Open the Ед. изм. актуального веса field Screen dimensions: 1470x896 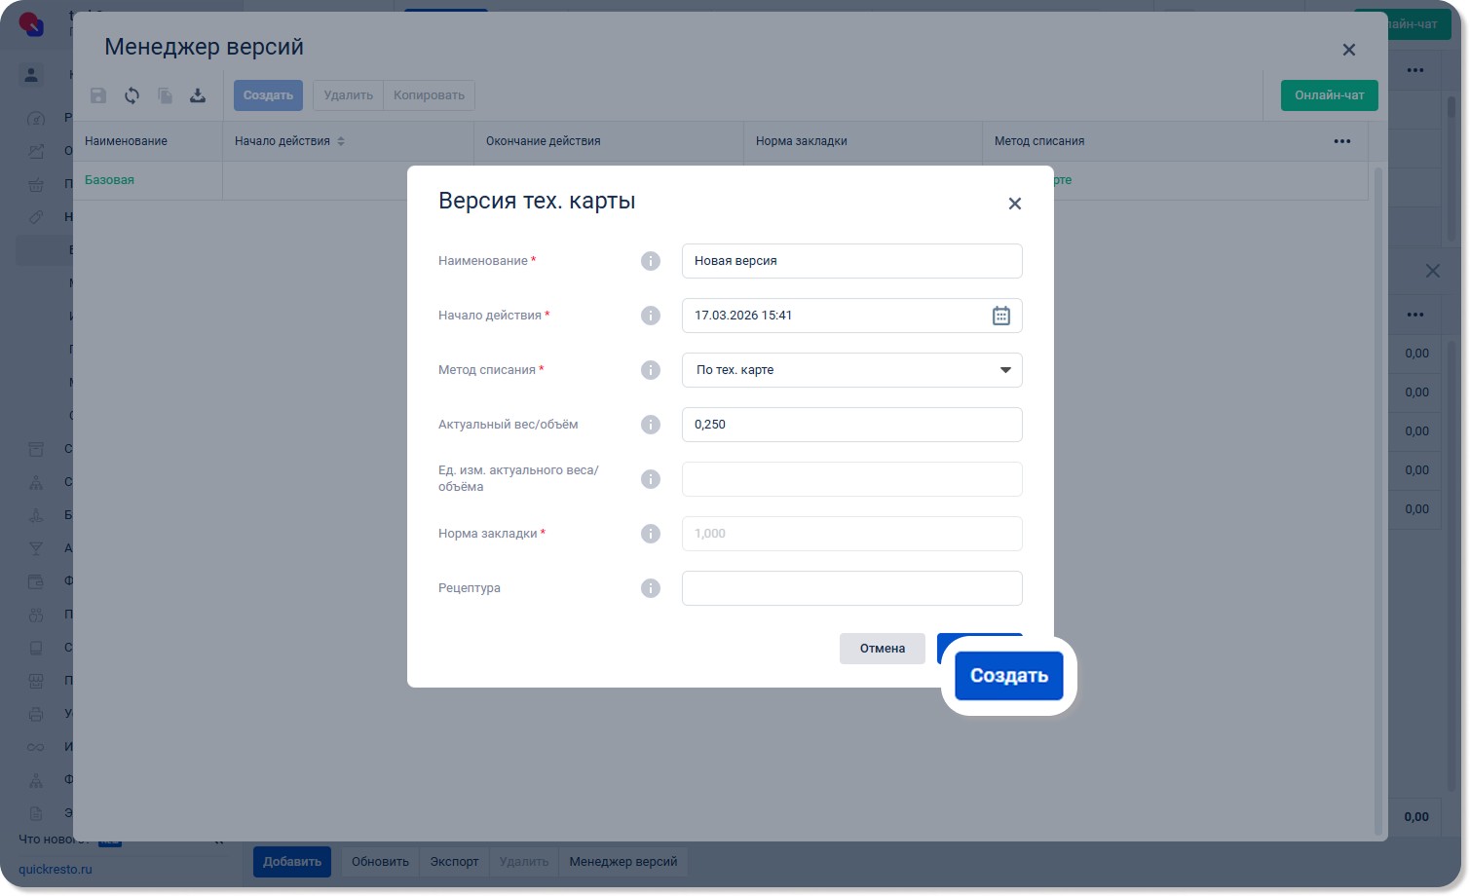tap(851, 479)
